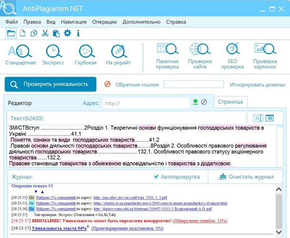Start the Стандартная check mode
Image resolution: width=290 pixels, height=238 pixels.
click(x=20, y=55)
